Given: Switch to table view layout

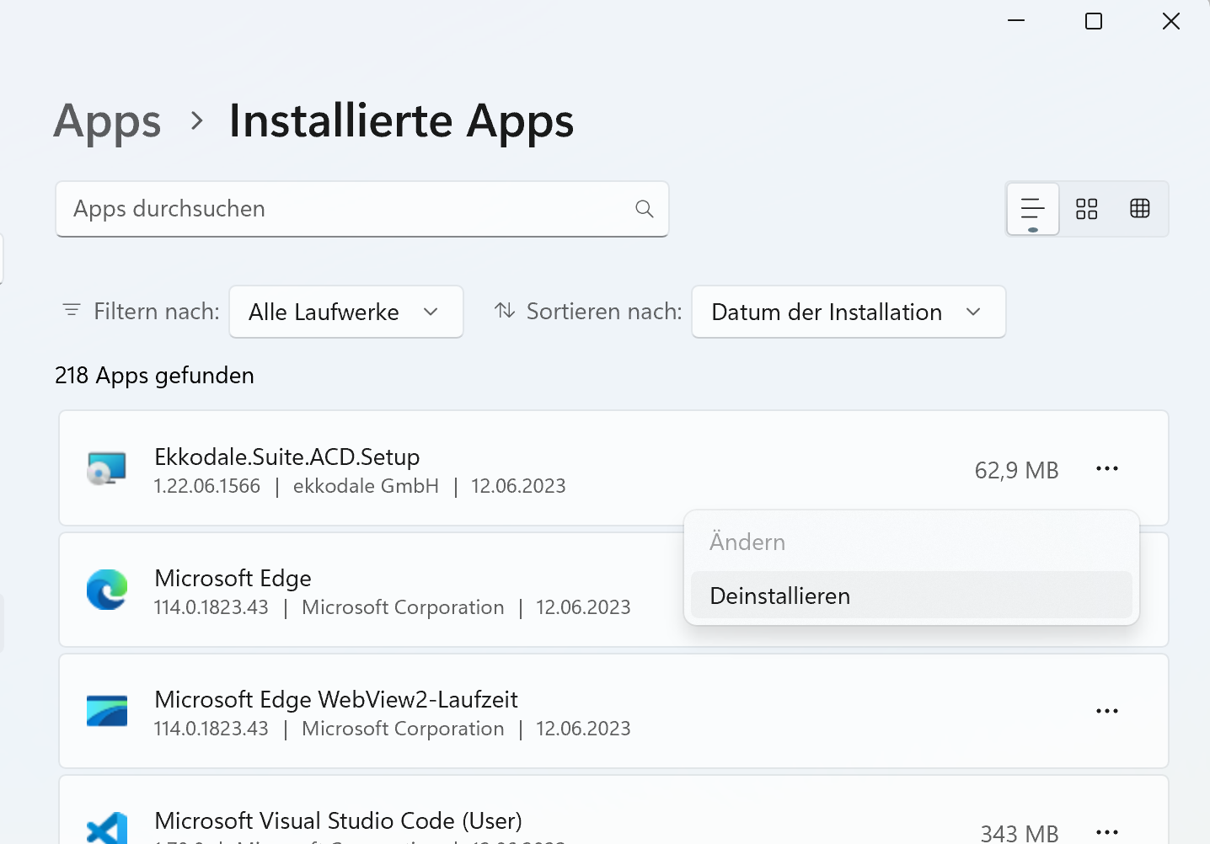Looking at the screenshot, I should (1140, 208).
